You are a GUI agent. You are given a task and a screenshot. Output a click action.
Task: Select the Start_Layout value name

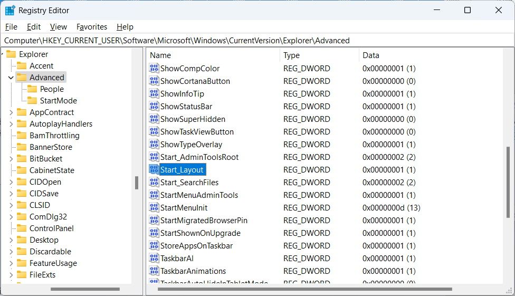pos(183,169)
